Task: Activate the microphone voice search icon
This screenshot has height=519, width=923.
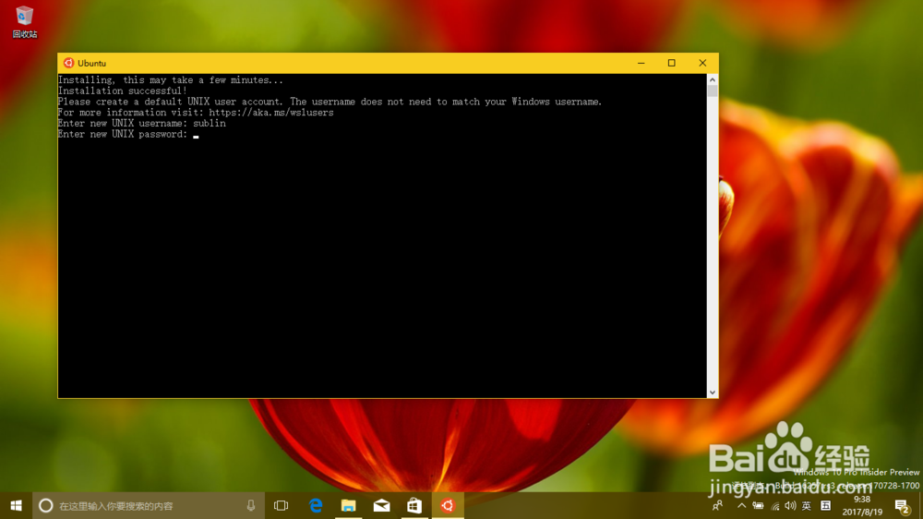Action: click(x=251, y=505)
